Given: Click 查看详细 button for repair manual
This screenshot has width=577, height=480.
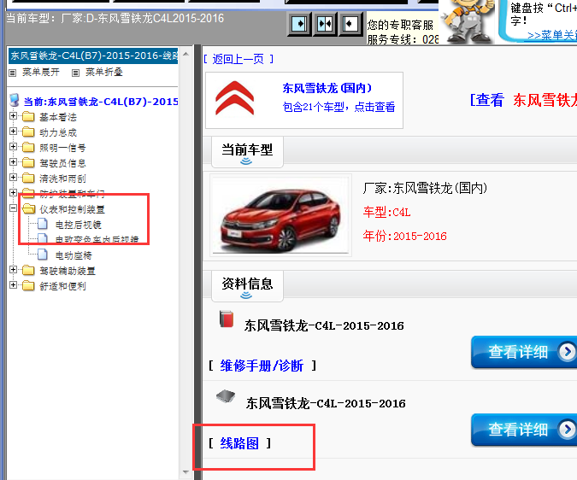Looking at the screenshot, I should tap(524, 352).
